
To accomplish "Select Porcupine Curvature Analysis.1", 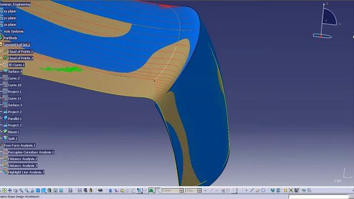I will (31, 152).
